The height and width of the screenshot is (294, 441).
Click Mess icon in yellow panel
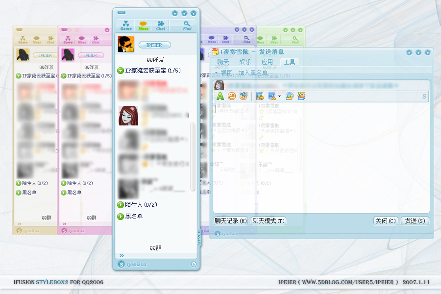coord(37,40)
